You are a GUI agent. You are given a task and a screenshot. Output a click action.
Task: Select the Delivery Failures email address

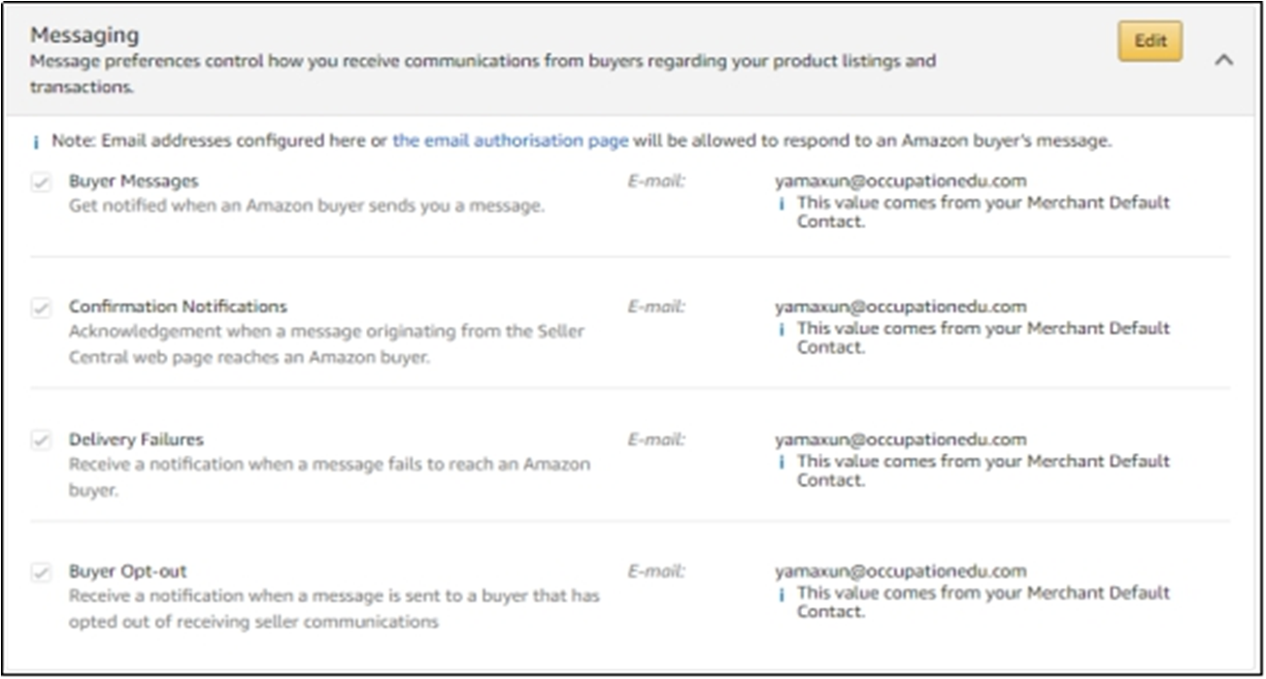point(900,439)
